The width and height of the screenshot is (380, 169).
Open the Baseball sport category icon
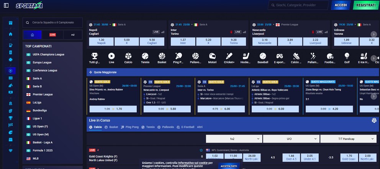click(263, 56)
